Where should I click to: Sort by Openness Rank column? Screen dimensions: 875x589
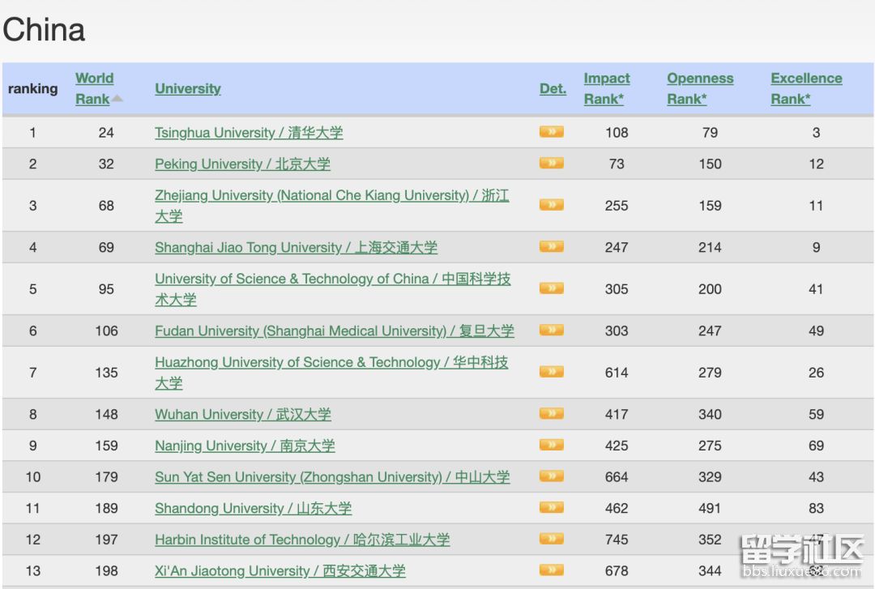[x=700, y=88]
